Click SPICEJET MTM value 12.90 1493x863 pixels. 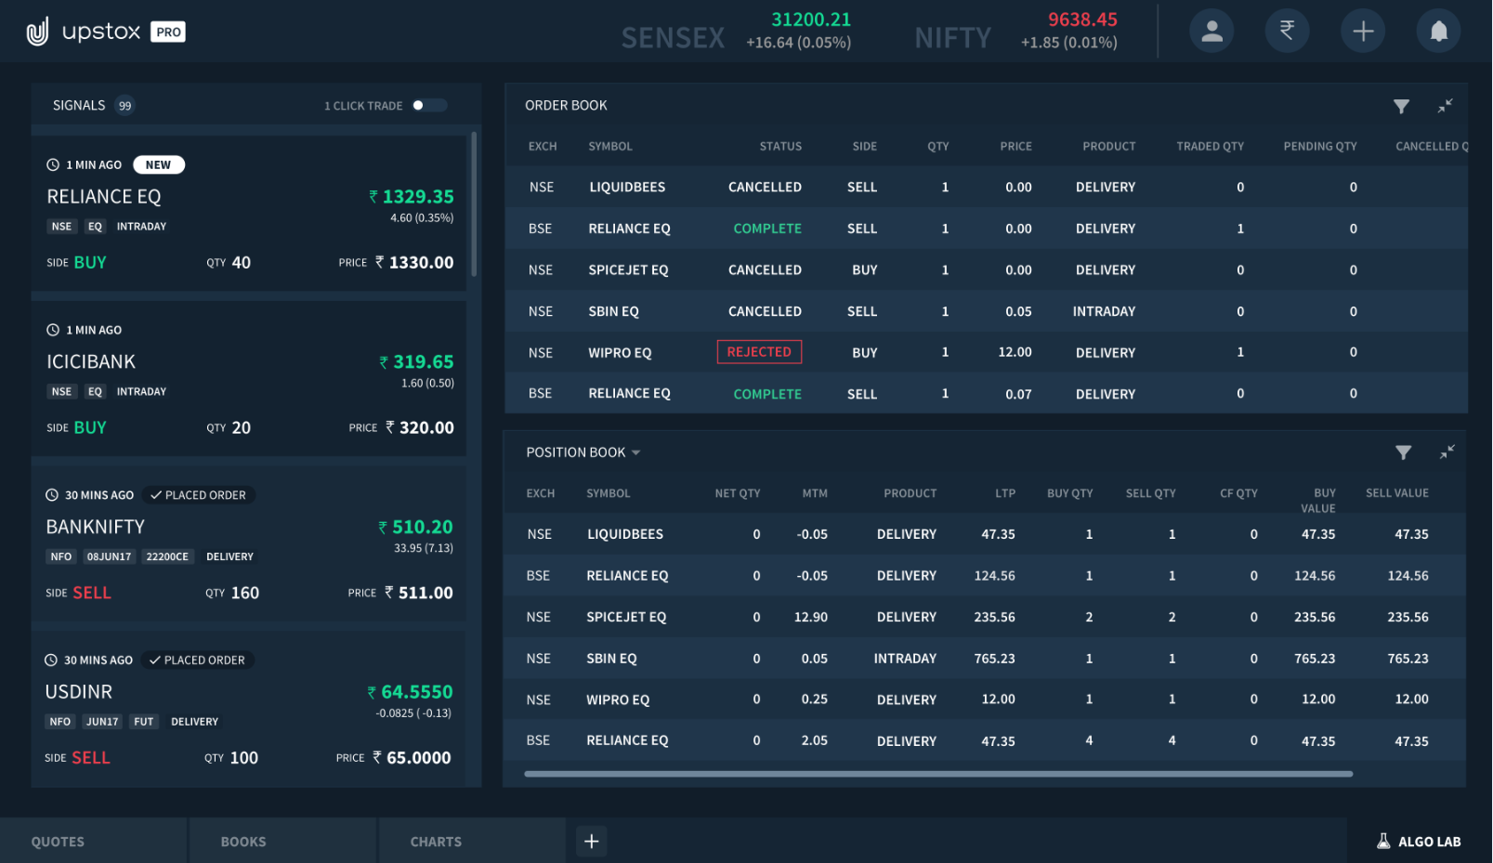coord(810,617)
